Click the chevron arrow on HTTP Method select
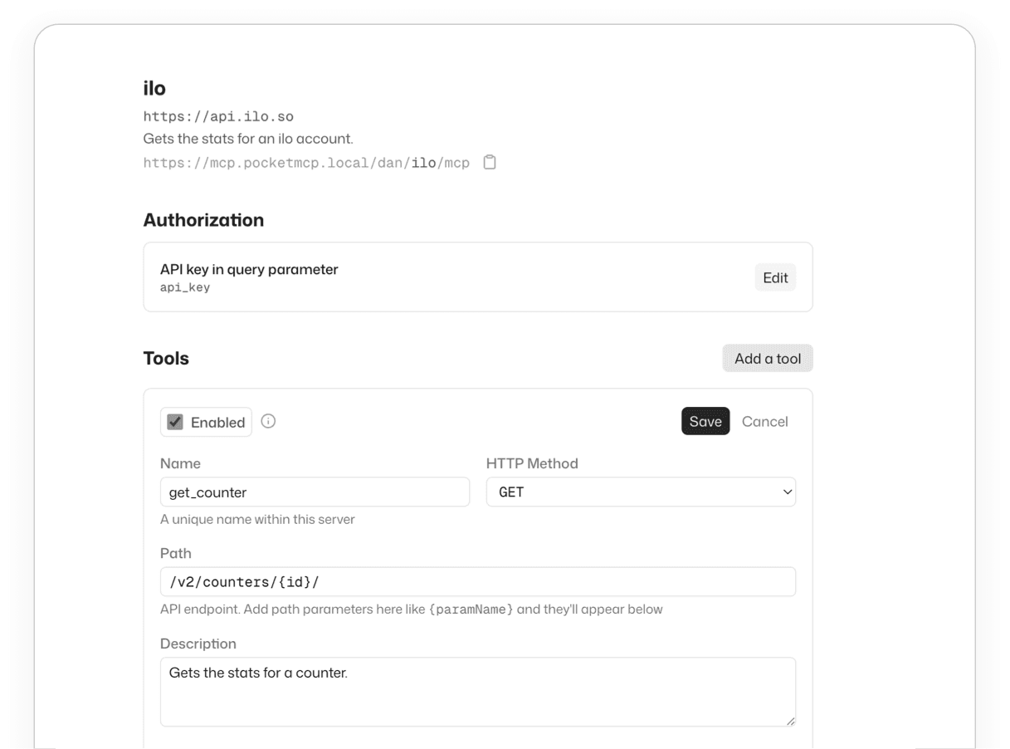Viewport: 1010px width, 749px height. [787, 492]
